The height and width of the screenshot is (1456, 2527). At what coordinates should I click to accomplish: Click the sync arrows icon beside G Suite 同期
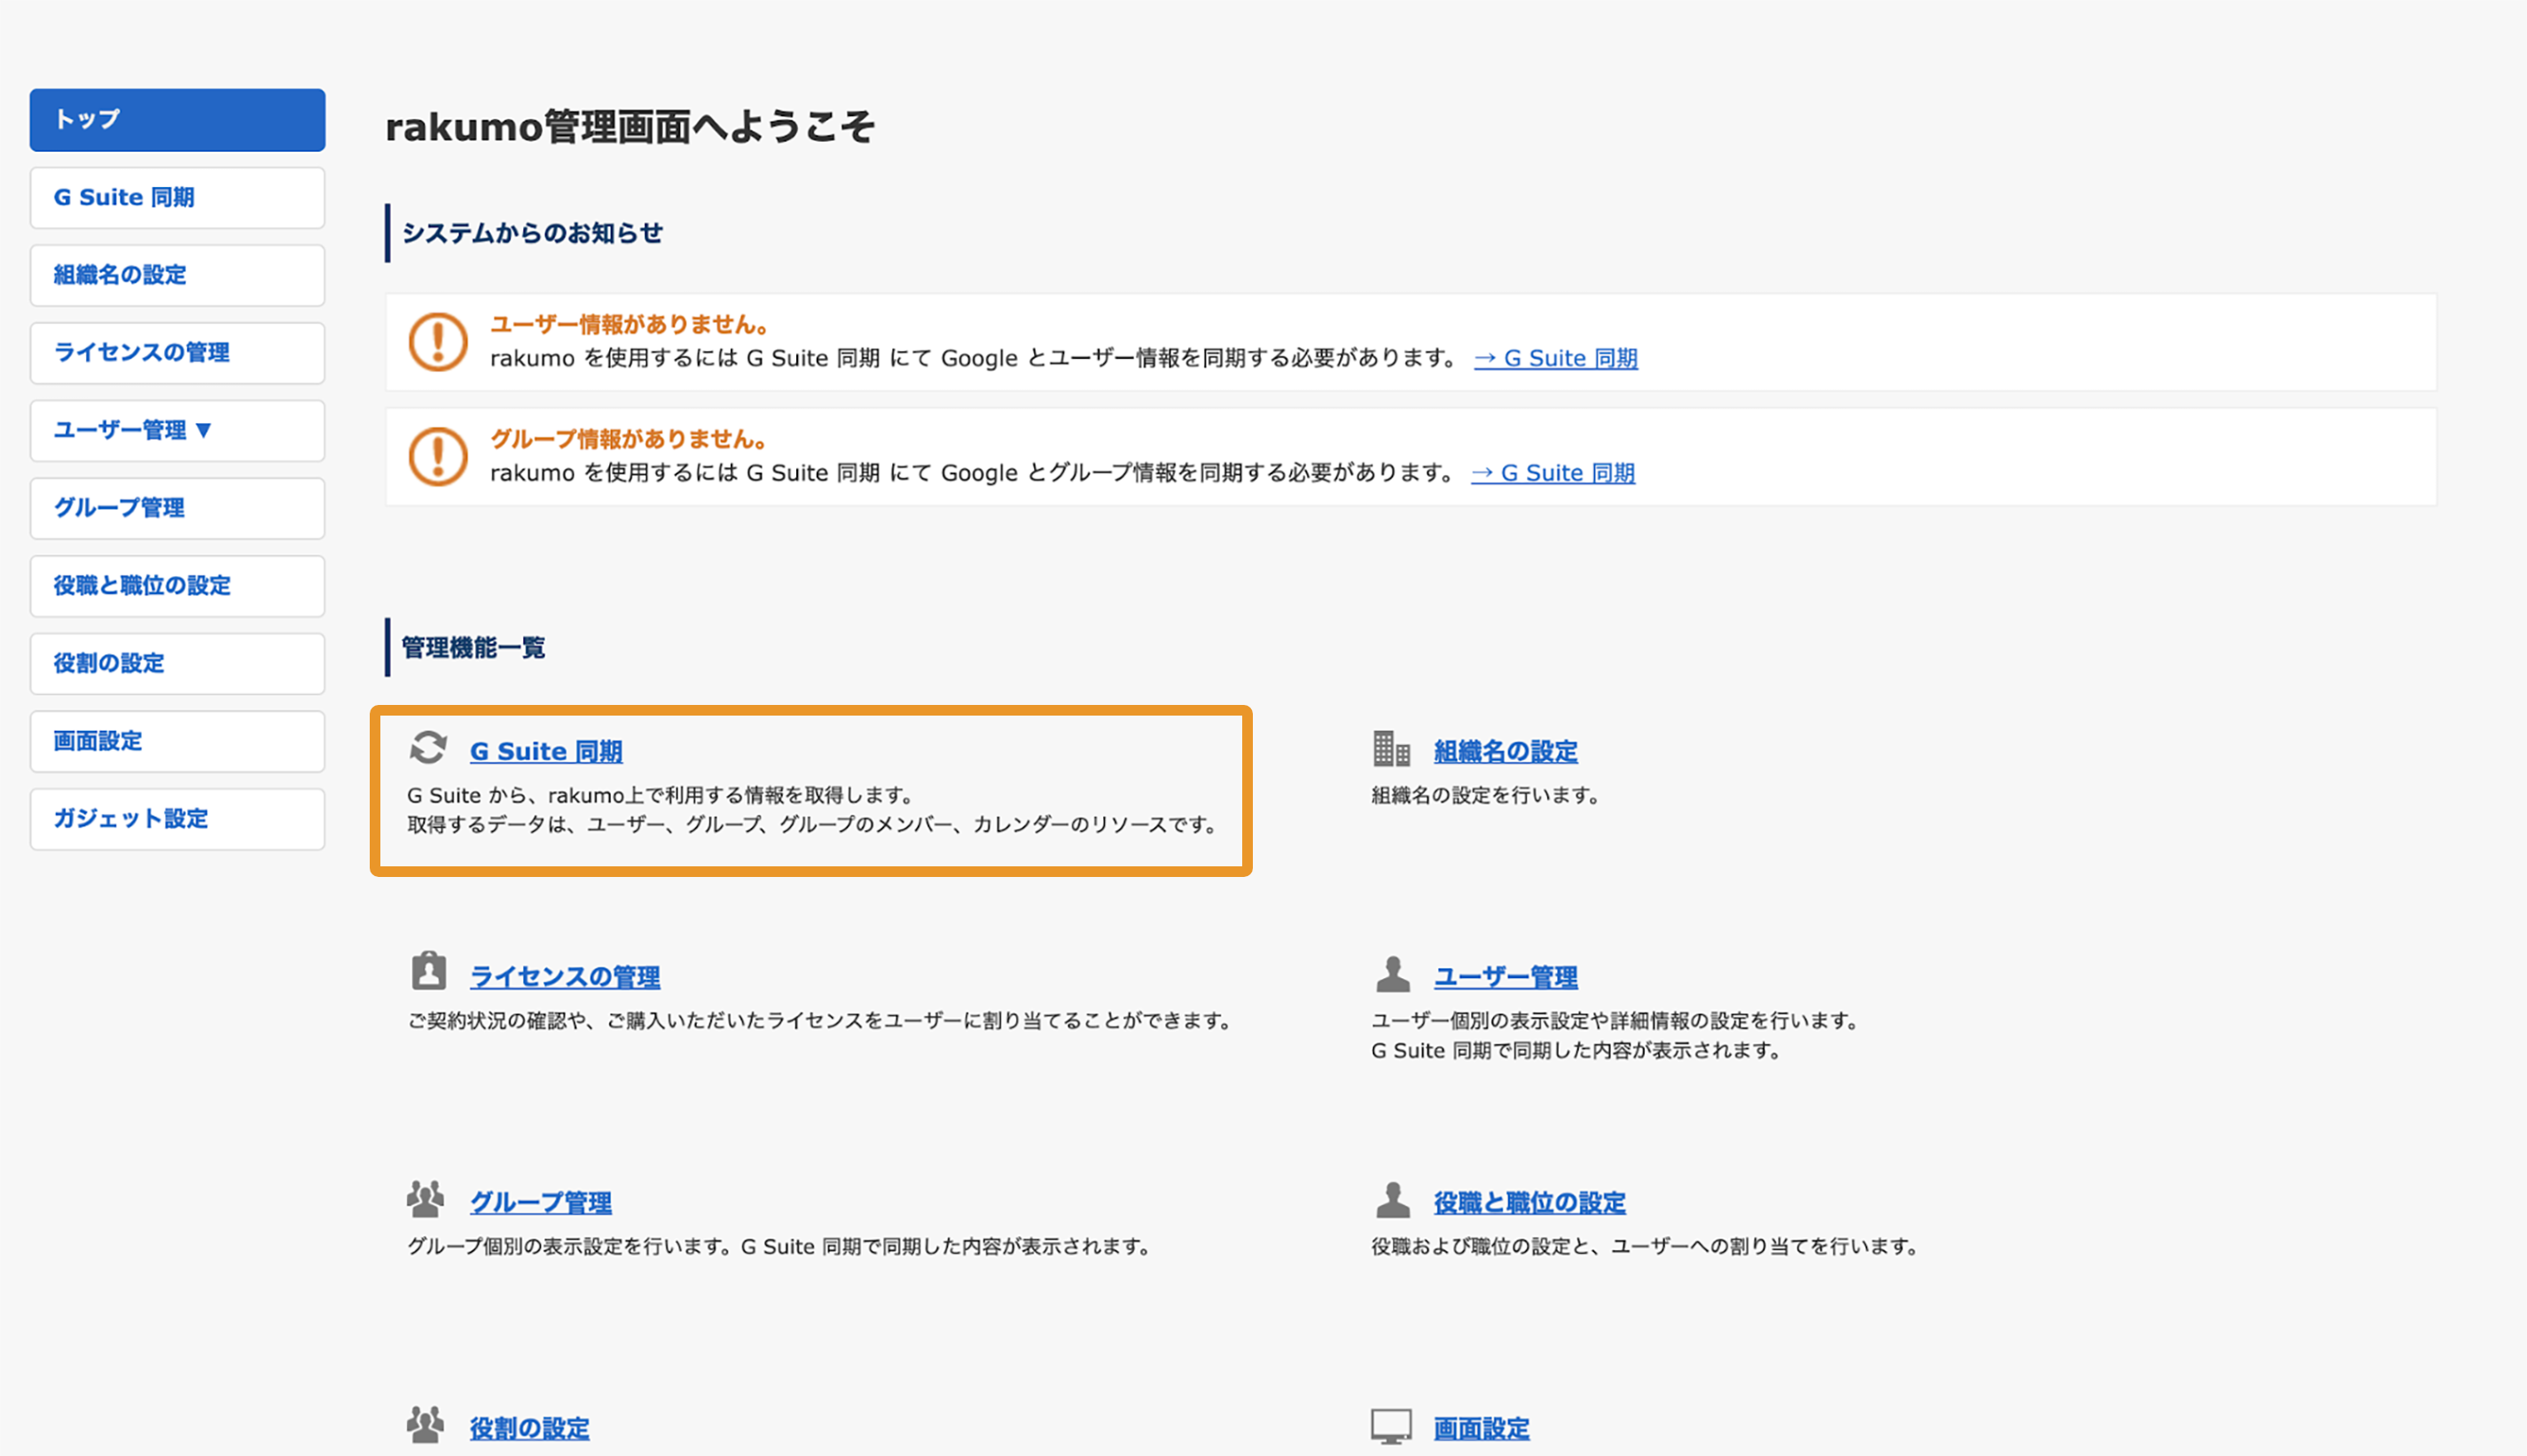coord(428,748)
